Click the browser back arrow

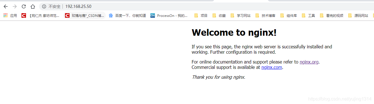tap(6, 6)
